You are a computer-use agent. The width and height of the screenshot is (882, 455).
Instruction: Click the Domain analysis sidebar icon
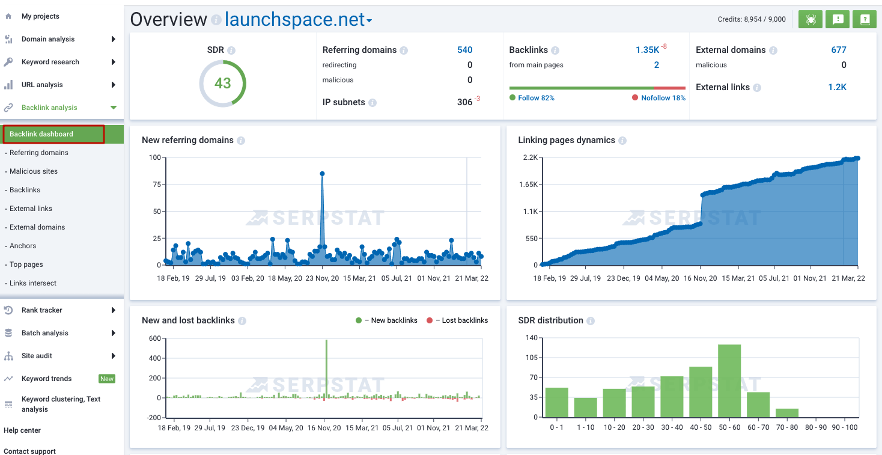pos(8,39)
